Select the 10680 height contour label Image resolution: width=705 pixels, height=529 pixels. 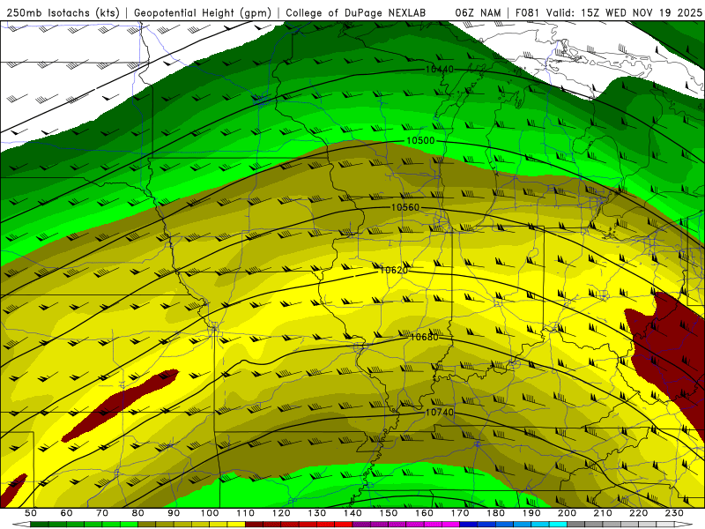tap(424, 337)
